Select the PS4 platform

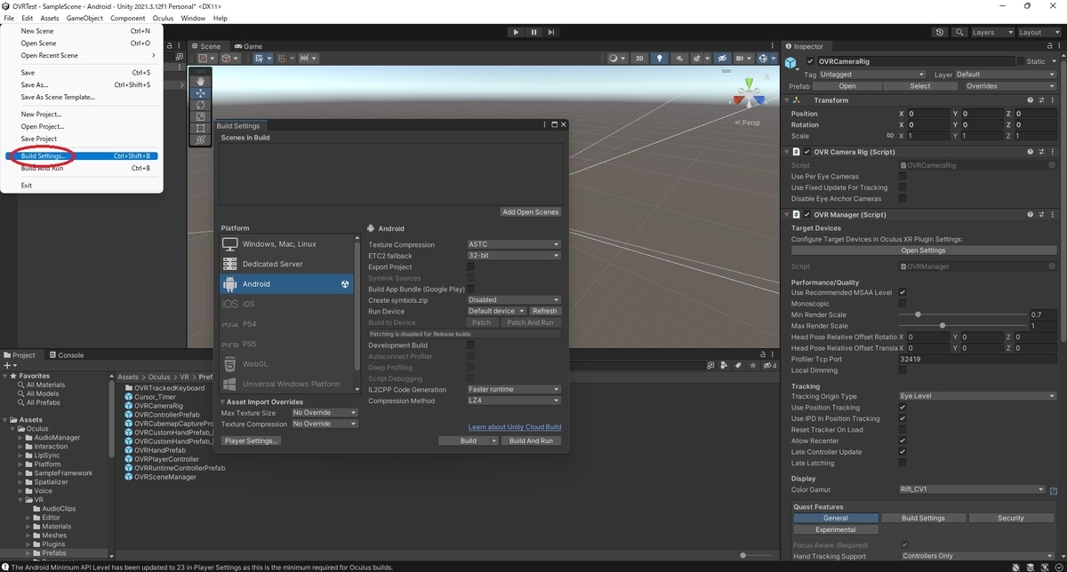click(286, 324)
